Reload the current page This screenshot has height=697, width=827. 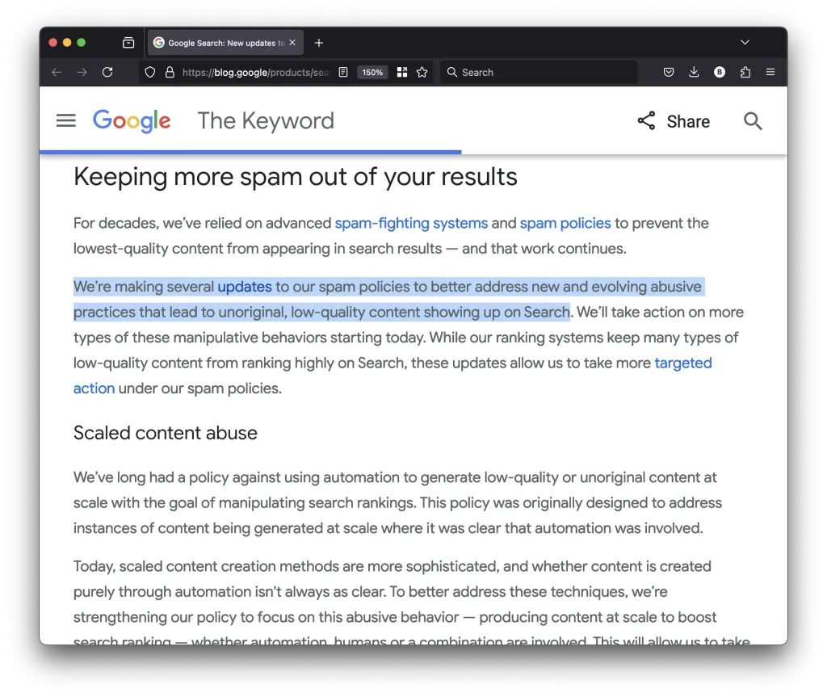(107, 73)
